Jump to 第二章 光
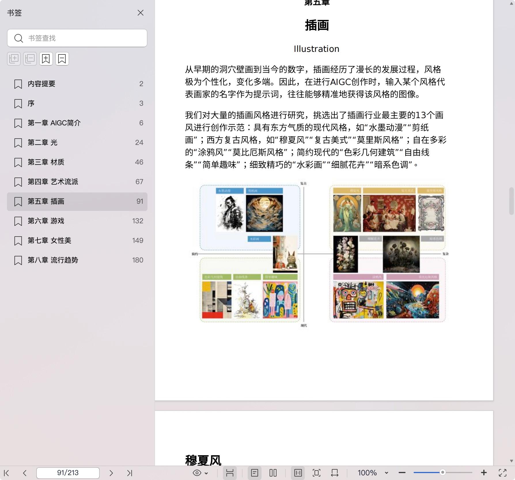Image resolution: width=515 pixels, height=480 pixels. [x=77, y=143]
